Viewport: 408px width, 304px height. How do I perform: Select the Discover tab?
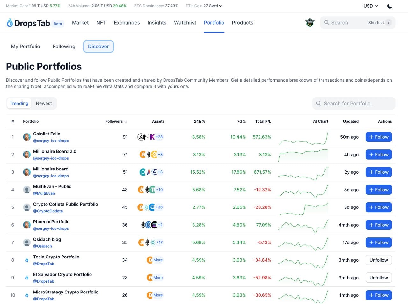point(98,47)
